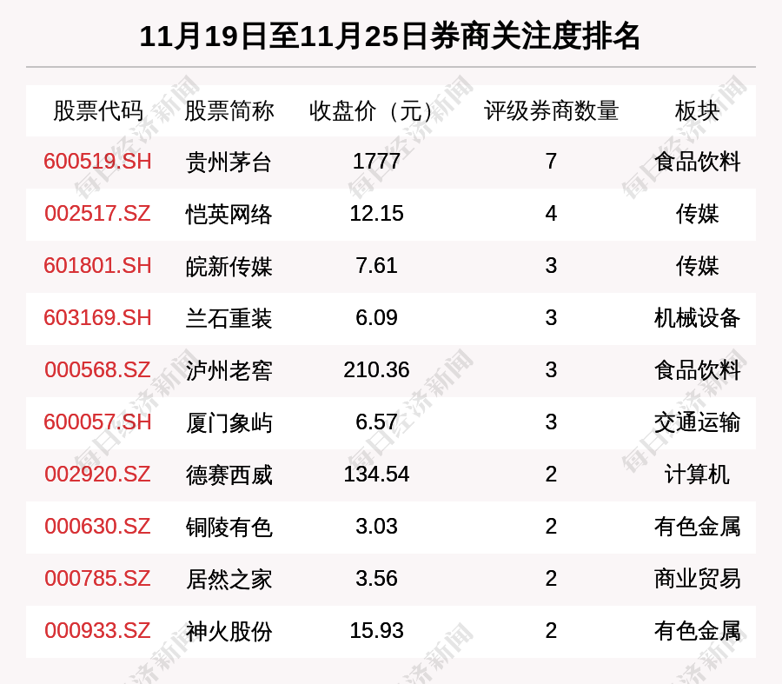Click the stock name 德赛西威
Viewport: 782px width, 684px height.
coord(229,475)
